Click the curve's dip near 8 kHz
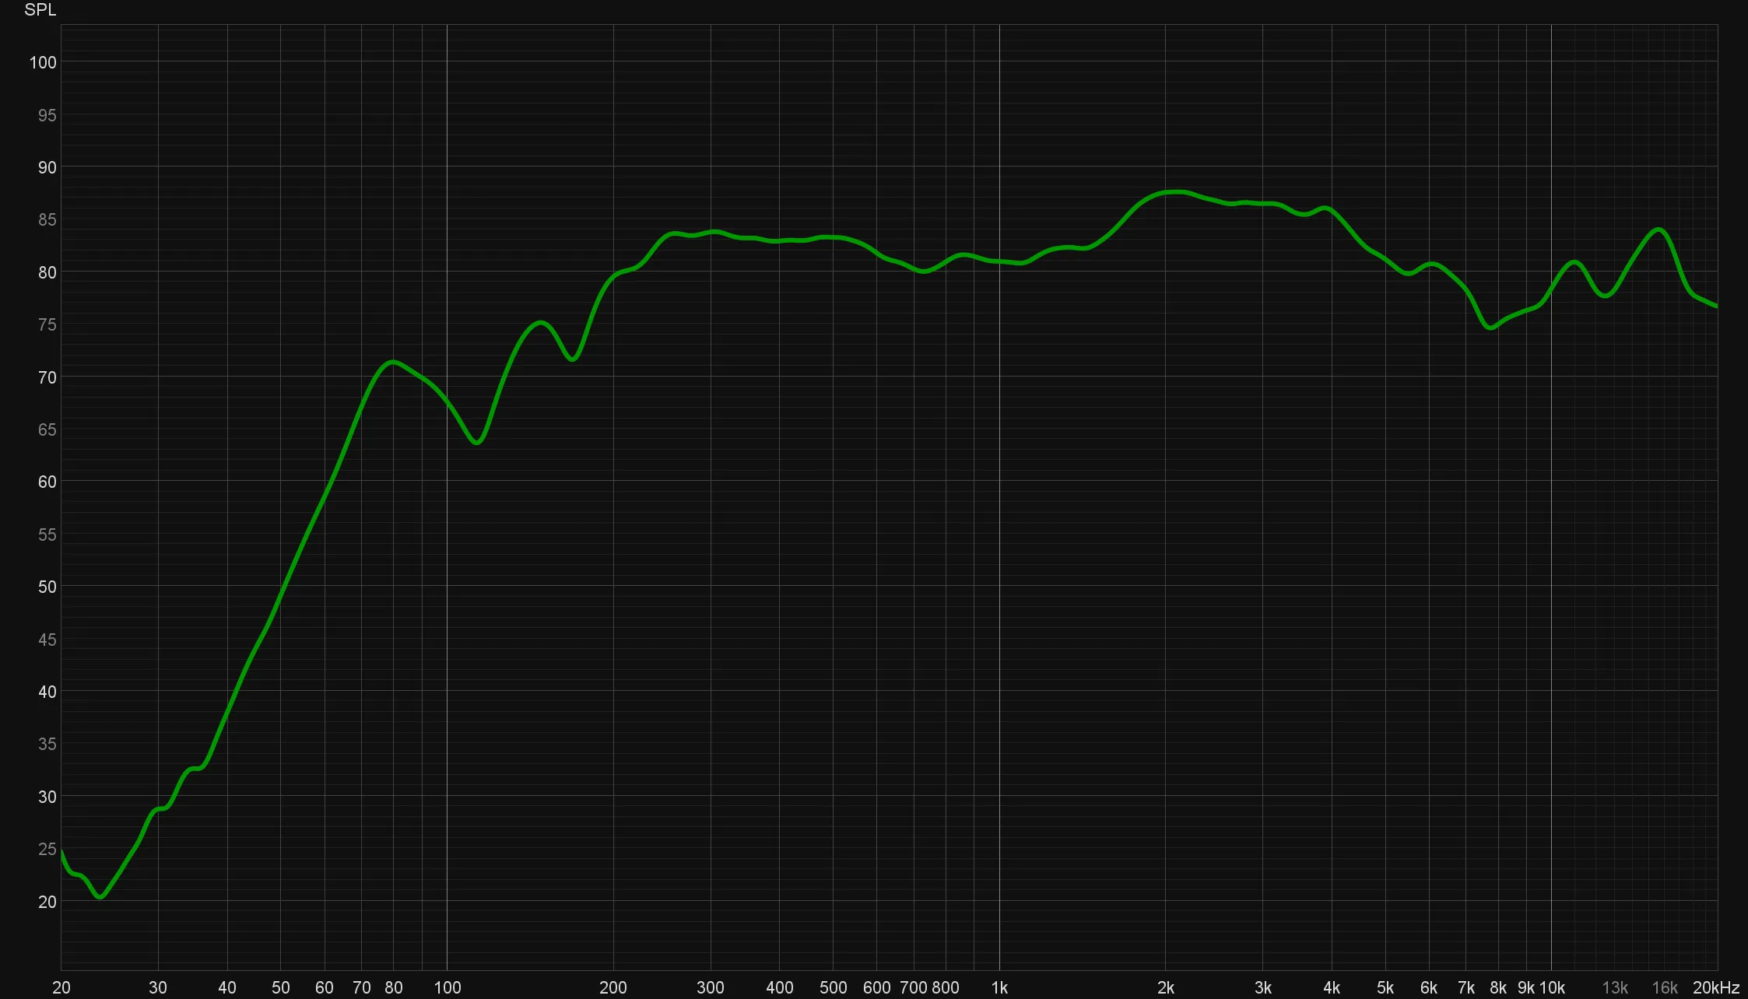The height and width of the screenshot is (999, 1748). click(x=1490, y=328)
